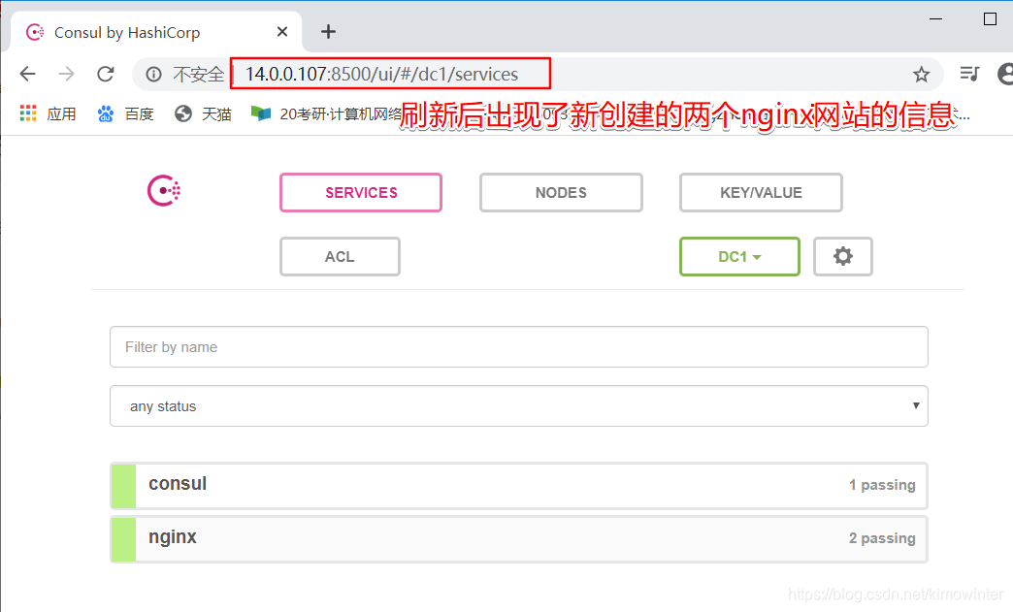Open a new browser tab
Image resolution: width=1013 pixels, height=612 pixels.
coord(328,32)
